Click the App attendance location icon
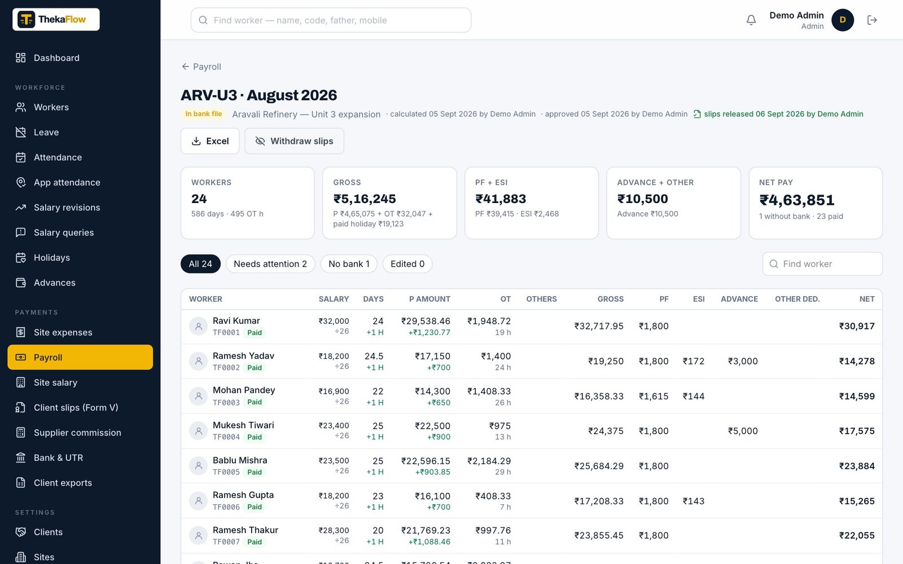The image size is (903, 564). coord(21,182)
